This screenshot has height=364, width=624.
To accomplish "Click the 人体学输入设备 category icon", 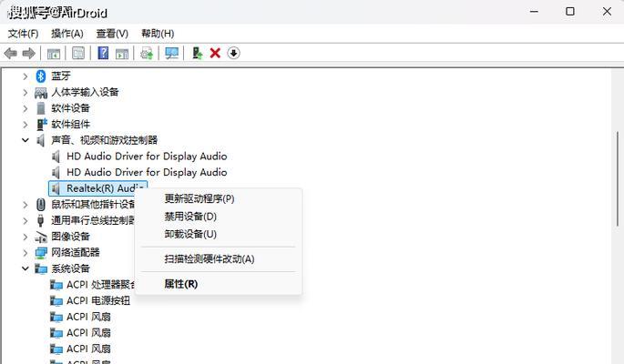I will coord(41,93).
